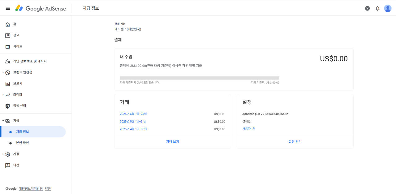The height and width of the screenshot is (194, 396).
Task: Open 설정 관리 in the Settings card
Action: tap(295, 141)
